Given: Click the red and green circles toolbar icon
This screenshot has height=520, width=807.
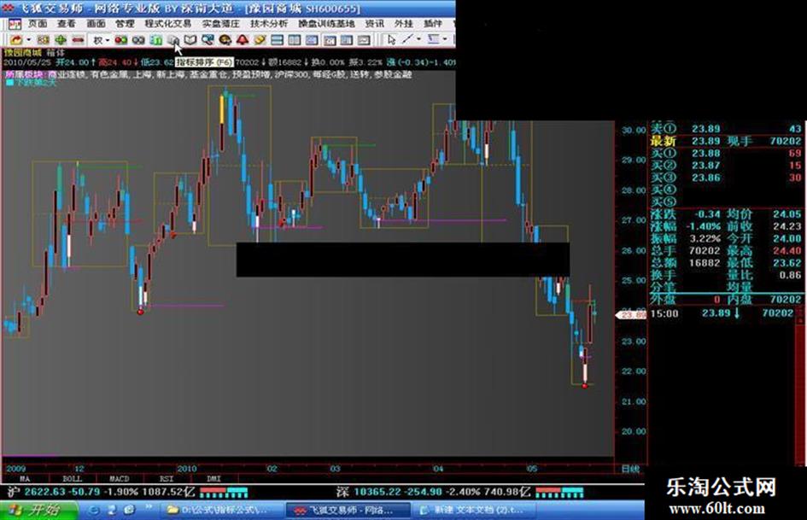Looking at the screenshot, I should (121, 40).
